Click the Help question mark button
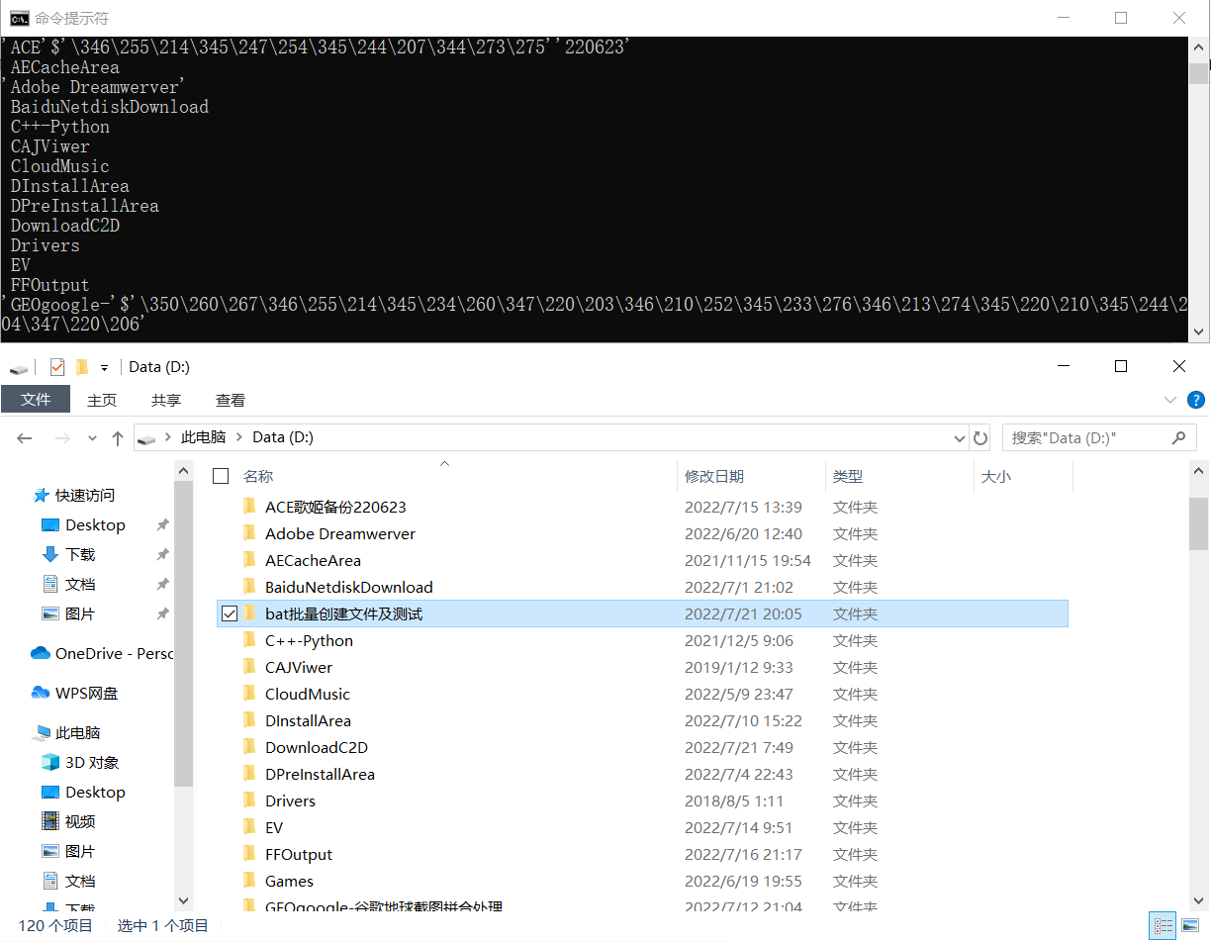The image size is (1211, 942). click(1196, 400)
